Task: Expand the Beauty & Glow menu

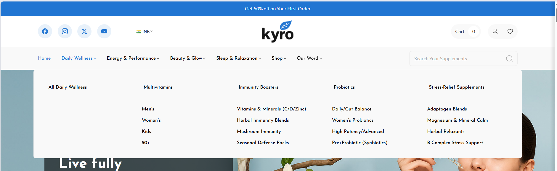Action: click(x=188, y=58)
